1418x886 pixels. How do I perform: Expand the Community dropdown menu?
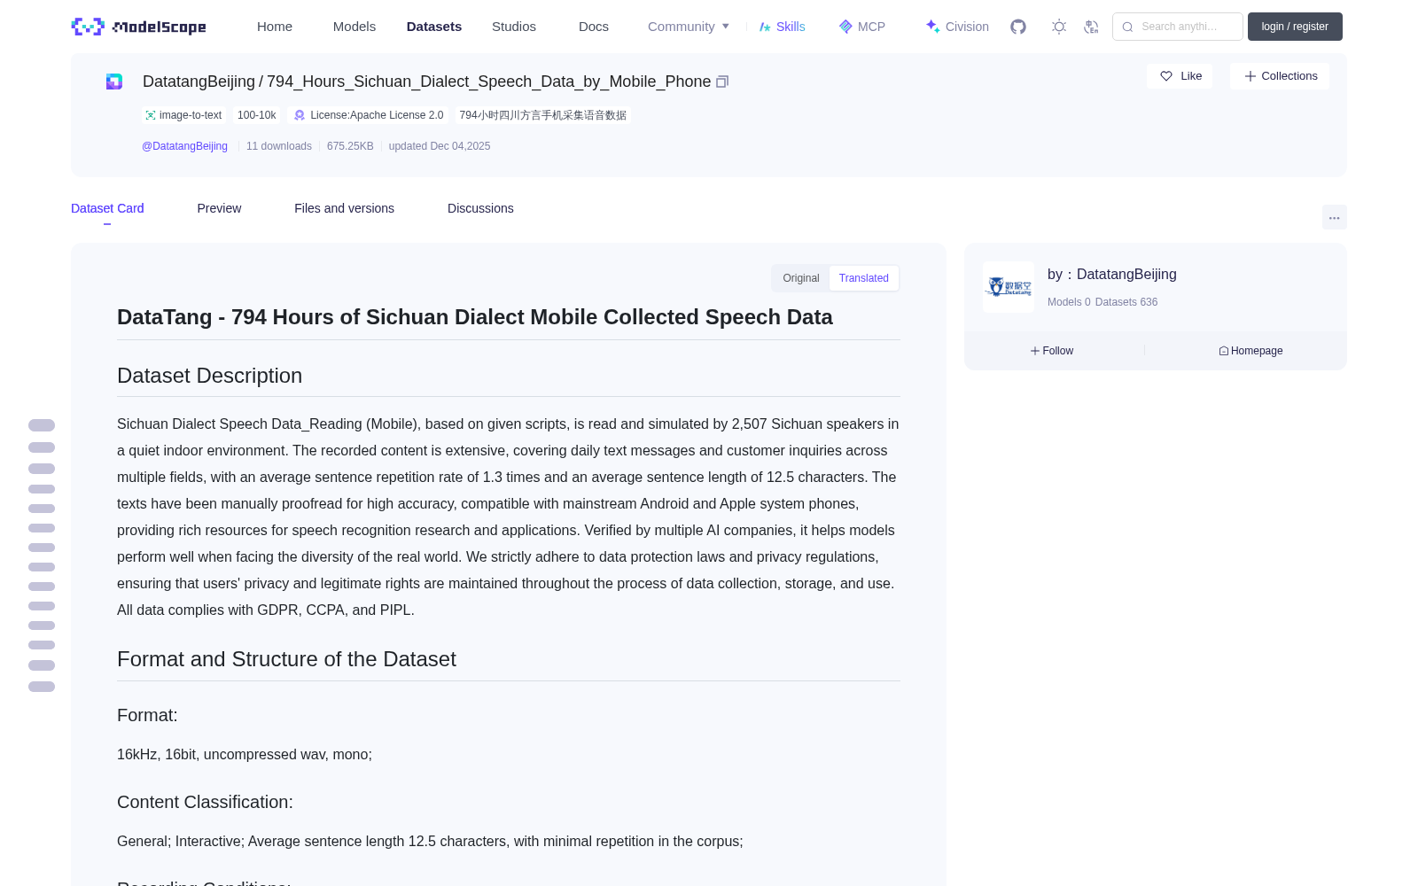click(689, 27)
